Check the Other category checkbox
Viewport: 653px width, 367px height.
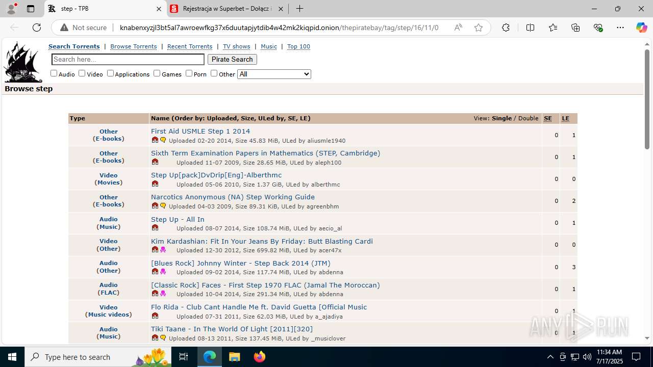[x=214, y=73]
